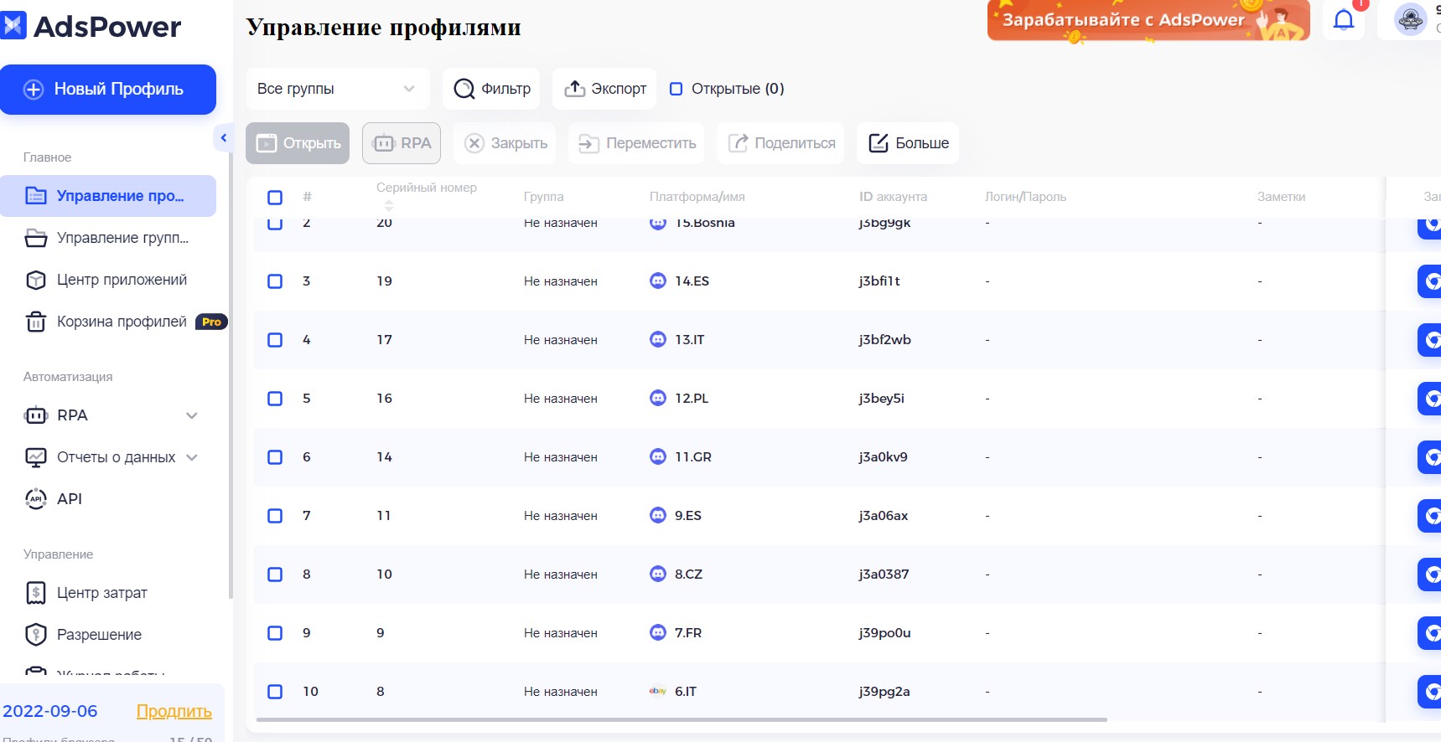Select all profiles with header checkbox
This screenshot has width=1441, height=742.
coord(275,198)
